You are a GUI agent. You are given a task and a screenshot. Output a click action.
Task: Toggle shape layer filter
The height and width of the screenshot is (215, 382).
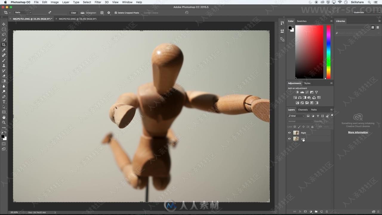[x=323, y=116]
